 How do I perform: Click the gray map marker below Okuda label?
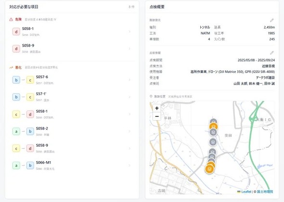click(213, 142)
